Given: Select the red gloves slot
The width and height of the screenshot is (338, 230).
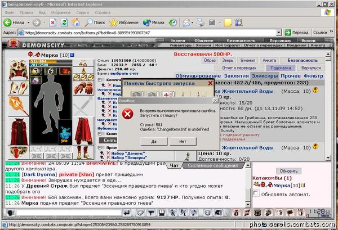Looking at the screenshot, I should pos(83,88).
